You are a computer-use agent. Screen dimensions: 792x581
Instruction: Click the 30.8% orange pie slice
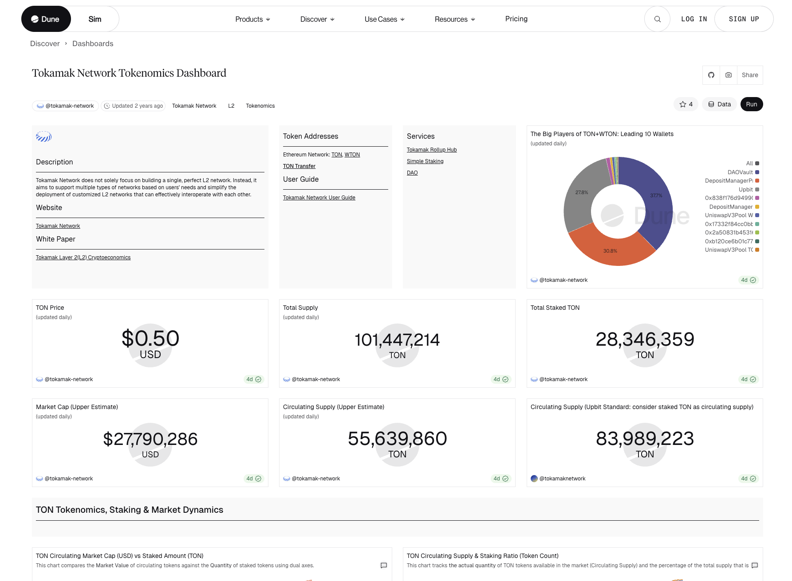pyautogui.click(x=611, y=251)
